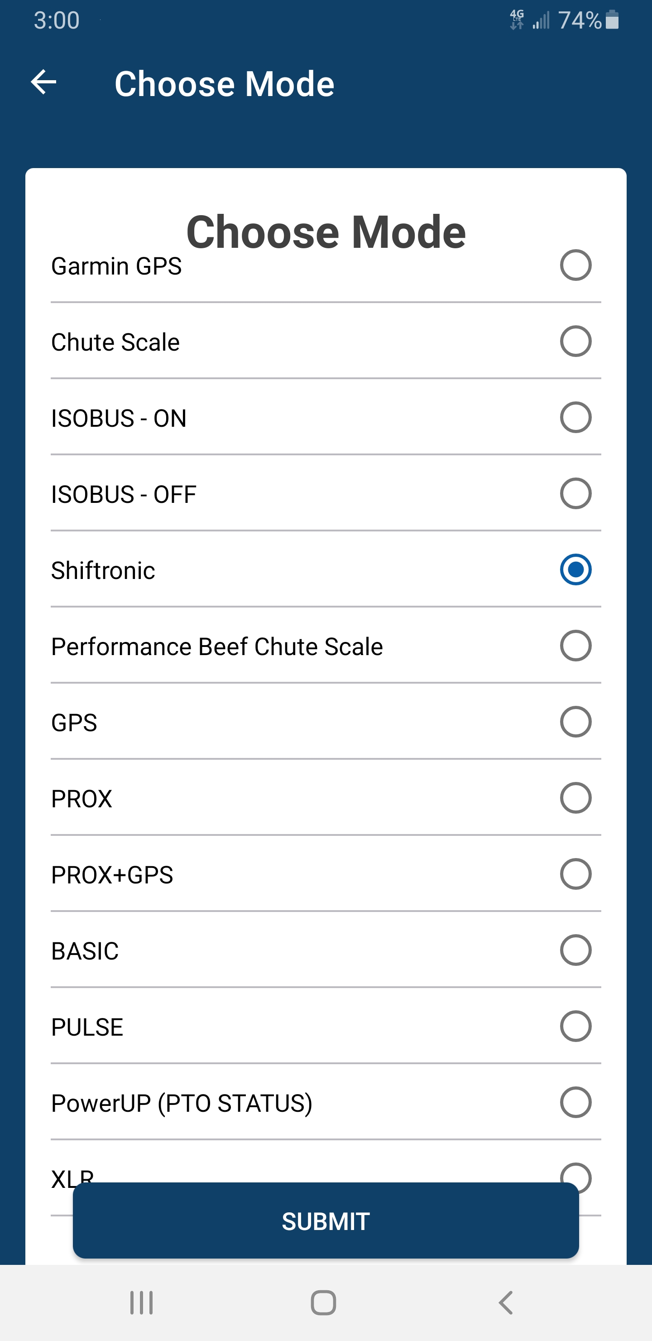Tap the 4G LTE signal indicator
The height and width of the screenshot is (1341, 652).
click(517, 20)
